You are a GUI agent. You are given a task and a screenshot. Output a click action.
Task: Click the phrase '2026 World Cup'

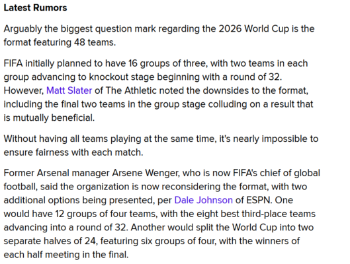[x=253, y=29]
